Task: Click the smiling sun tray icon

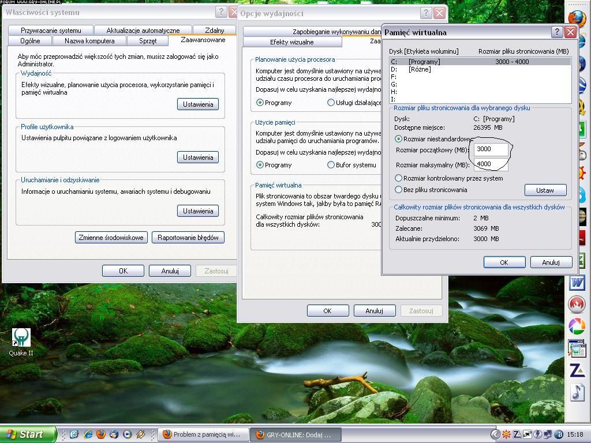Action: coord(507,434)
